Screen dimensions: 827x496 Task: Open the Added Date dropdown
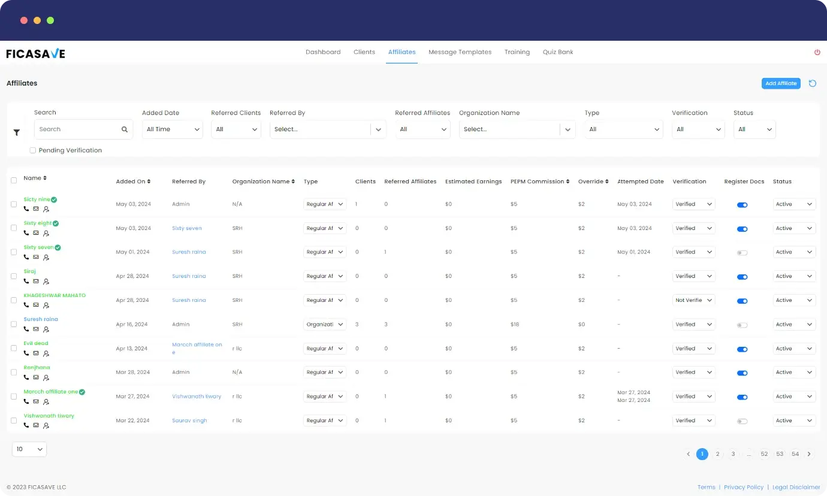pyautogui.click(x=173, y=129)
